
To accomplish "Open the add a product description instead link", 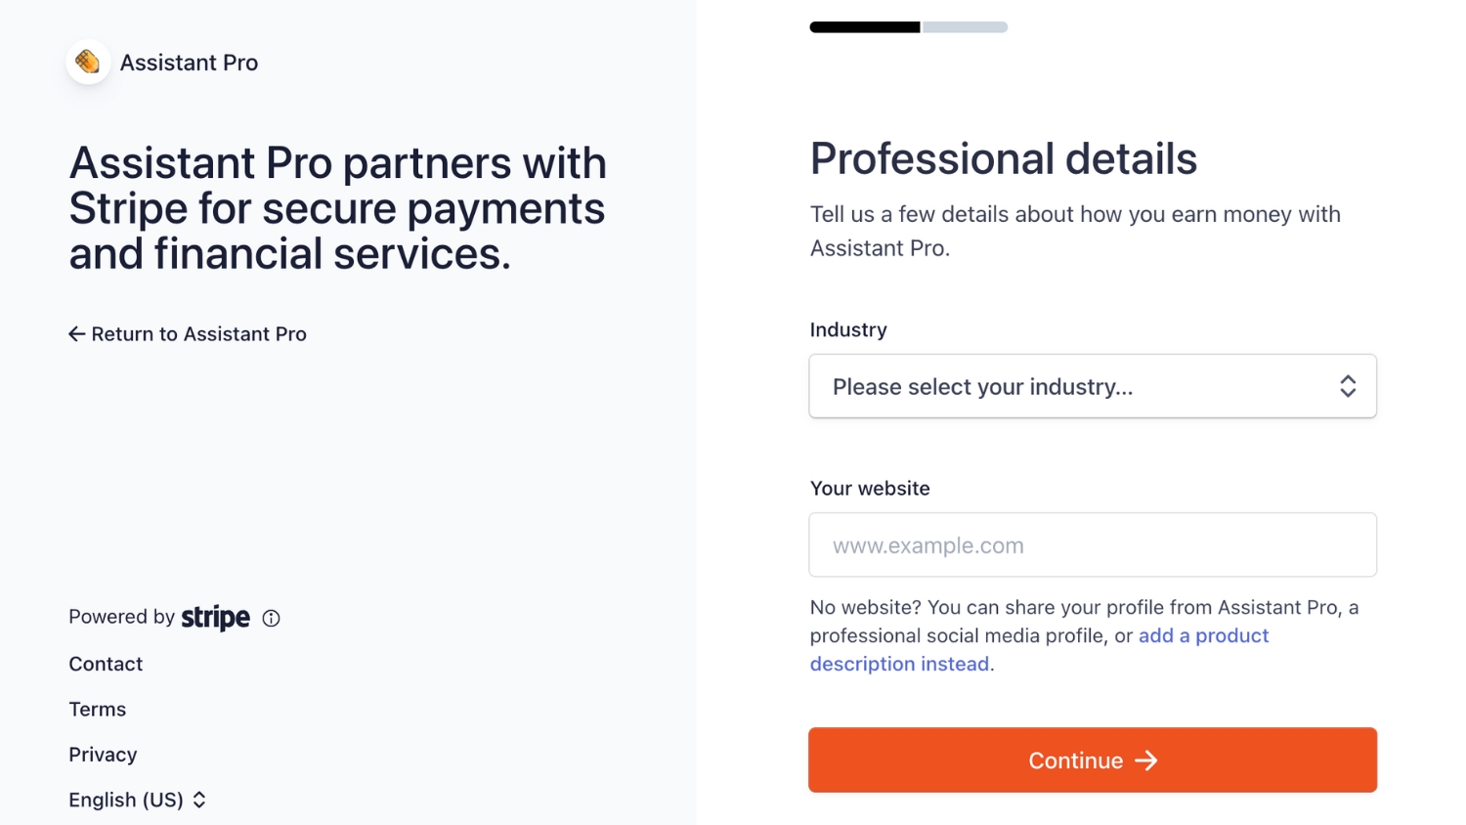I will (x=1039, y=650).
